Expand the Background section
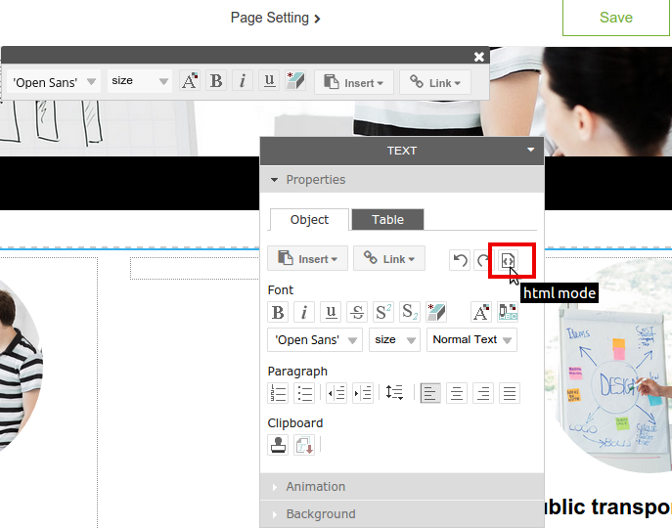672x528 pixels. pos(402,514)
